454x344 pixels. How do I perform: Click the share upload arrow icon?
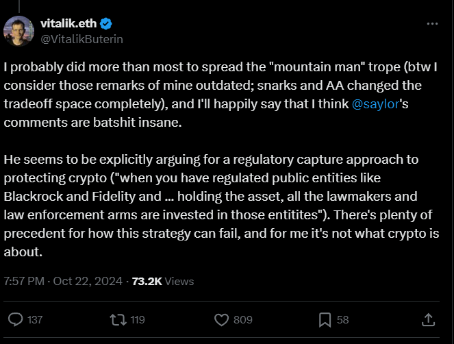429,319
